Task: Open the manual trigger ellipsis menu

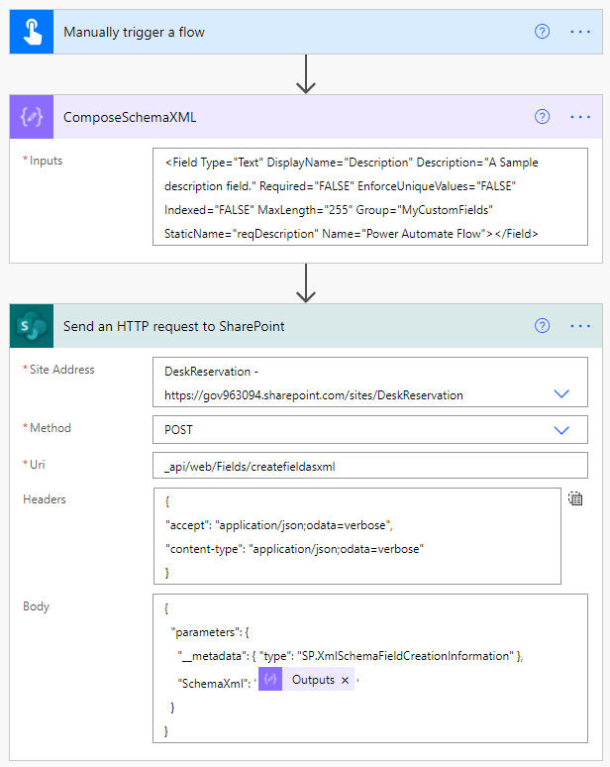Action: [x=580, y=32]
